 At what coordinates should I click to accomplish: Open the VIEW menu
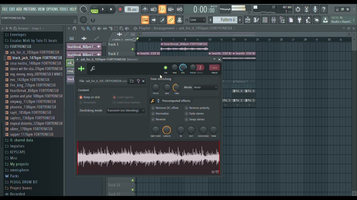41,9
